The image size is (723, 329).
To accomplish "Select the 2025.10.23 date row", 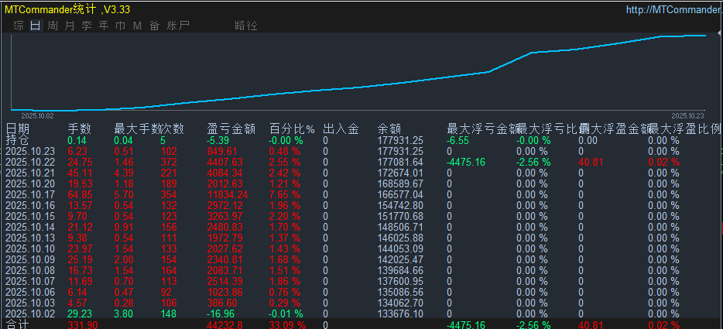I will point(30,152).
